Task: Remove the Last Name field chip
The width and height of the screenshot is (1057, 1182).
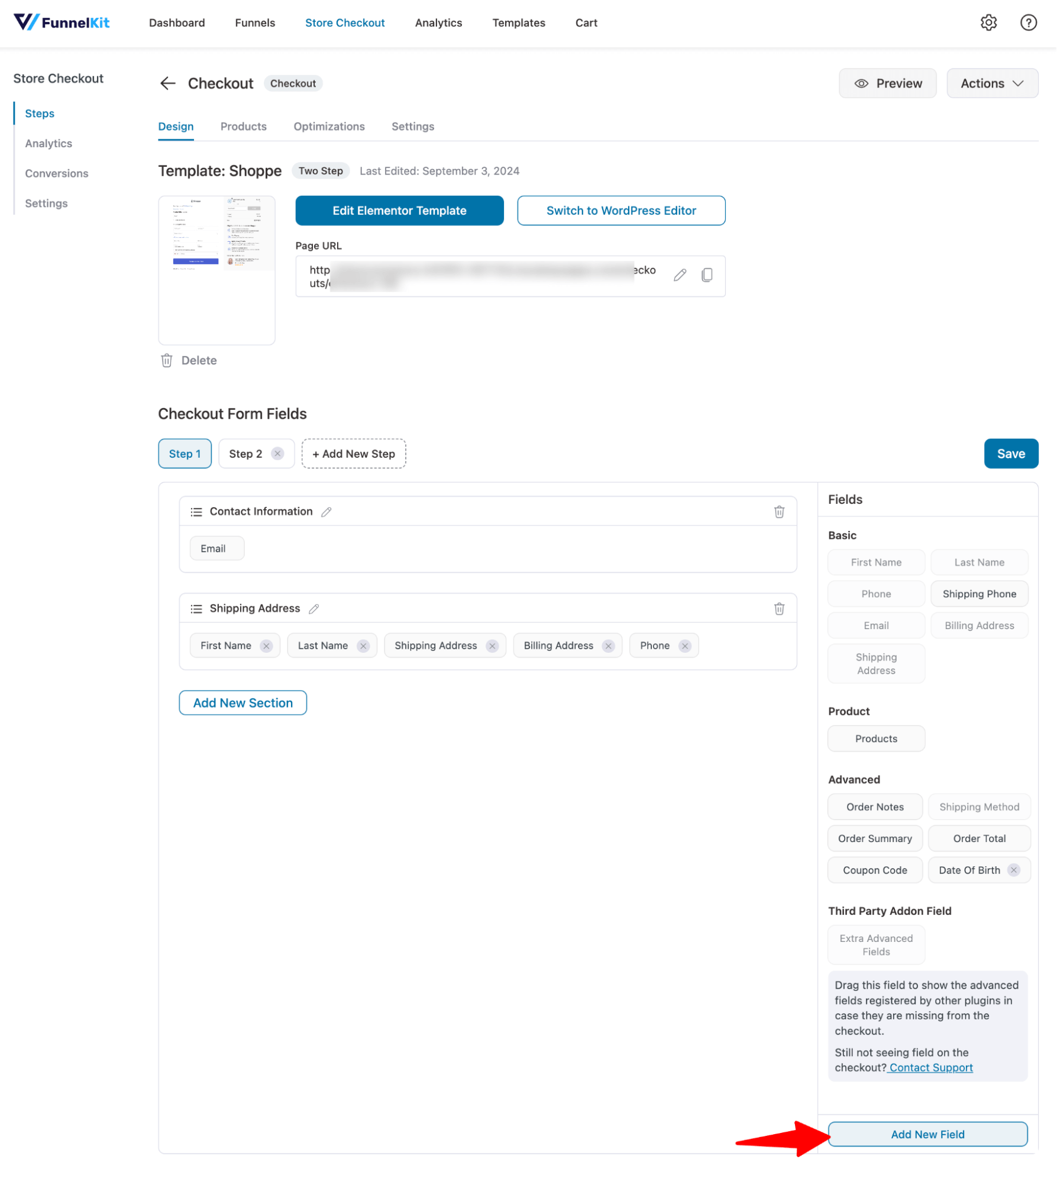Action: (363, 646)
